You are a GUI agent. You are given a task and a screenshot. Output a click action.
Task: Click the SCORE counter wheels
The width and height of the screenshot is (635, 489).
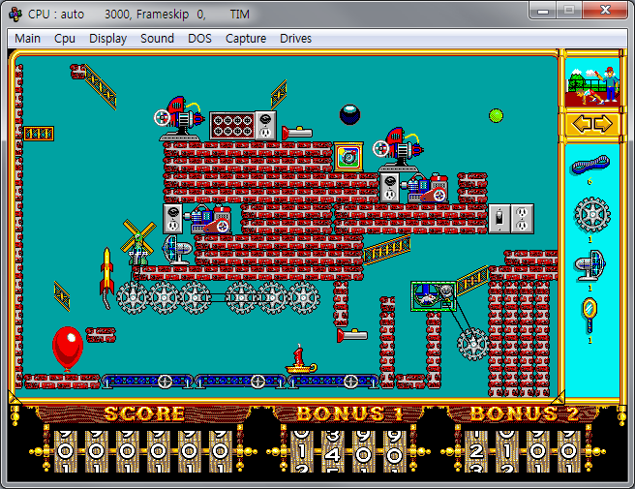pos(142,451)
